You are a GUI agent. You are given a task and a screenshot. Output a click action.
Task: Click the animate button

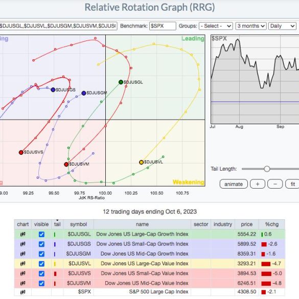tap(234, 184)
